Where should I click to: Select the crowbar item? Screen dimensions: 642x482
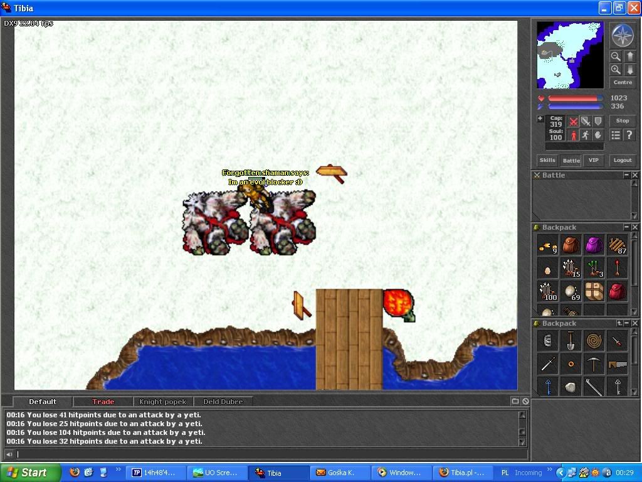point(594,387)
